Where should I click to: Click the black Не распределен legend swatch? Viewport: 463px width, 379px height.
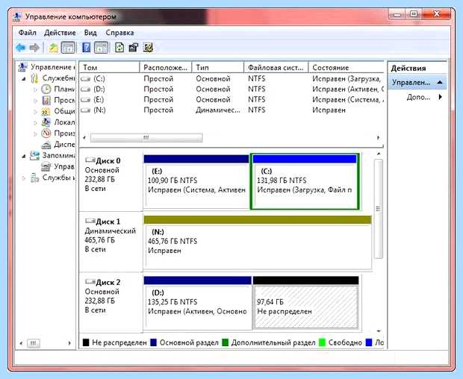(x=86, y=342)
